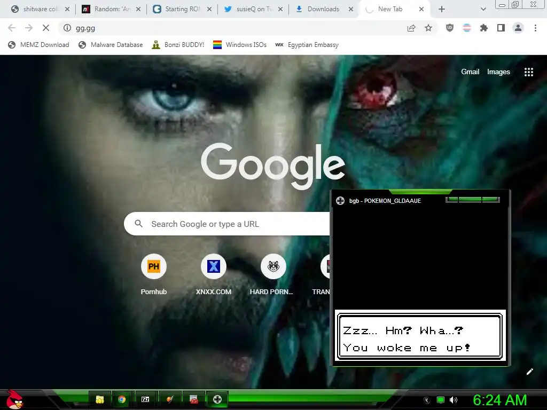Close the susieQ Twitter tab

click(x=280, y=10)
